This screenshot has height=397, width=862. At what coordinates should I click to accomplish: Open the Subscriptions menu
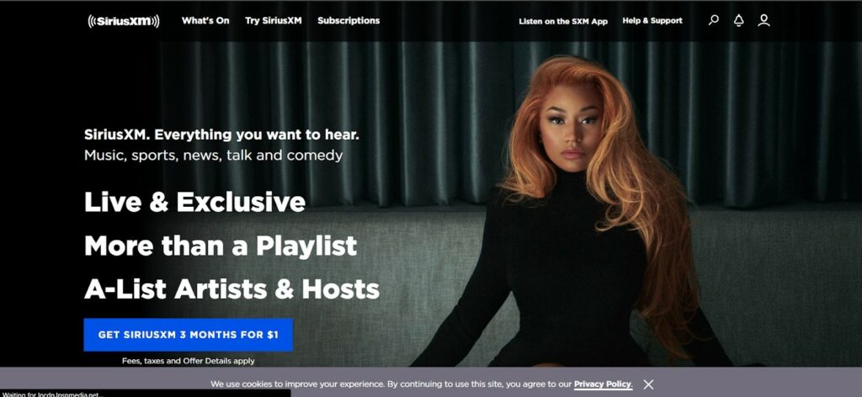pyautogui.click(x=349, y=20)
